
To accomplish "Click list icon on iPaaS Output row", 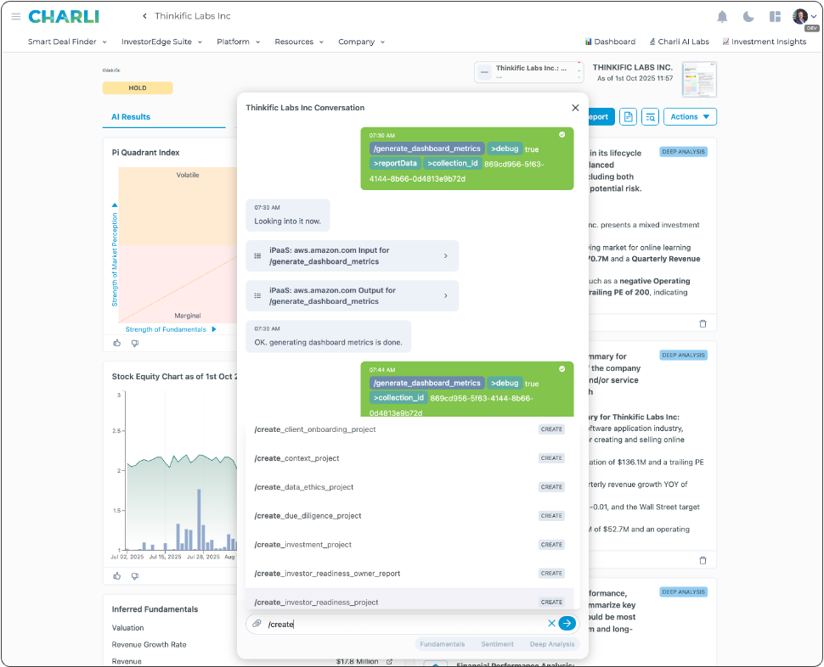I will coord(257,296).
